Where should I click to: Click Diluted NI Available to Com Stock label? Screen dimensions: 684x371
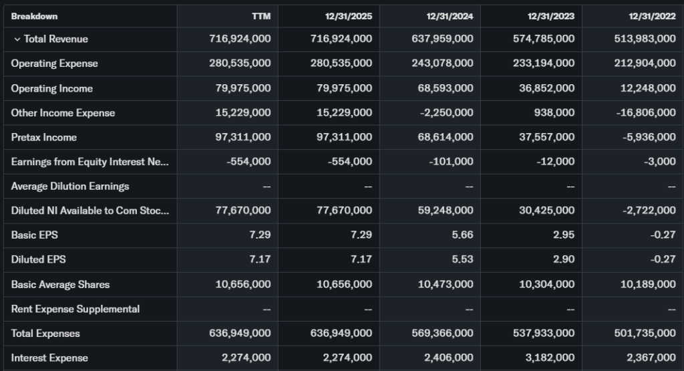coord(90,211)
